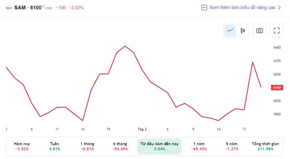Click the chart line peak near 6400
Image resolution: width=290 pixels, height=159 pixels.
coord(125,46)
